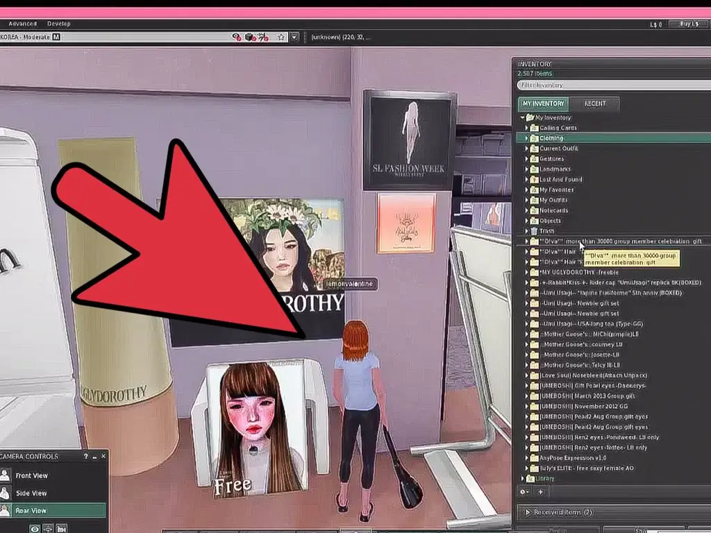Expand the Clothing folder arrow
The image size is (711, 533).
click(x=527, y=138)
